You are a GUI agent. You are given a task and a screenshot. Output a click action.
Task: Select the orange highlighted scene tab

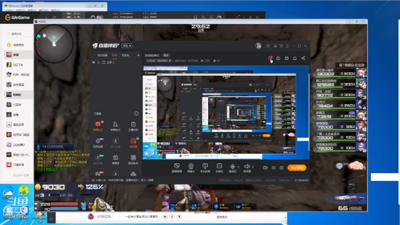tap(114, 55)
